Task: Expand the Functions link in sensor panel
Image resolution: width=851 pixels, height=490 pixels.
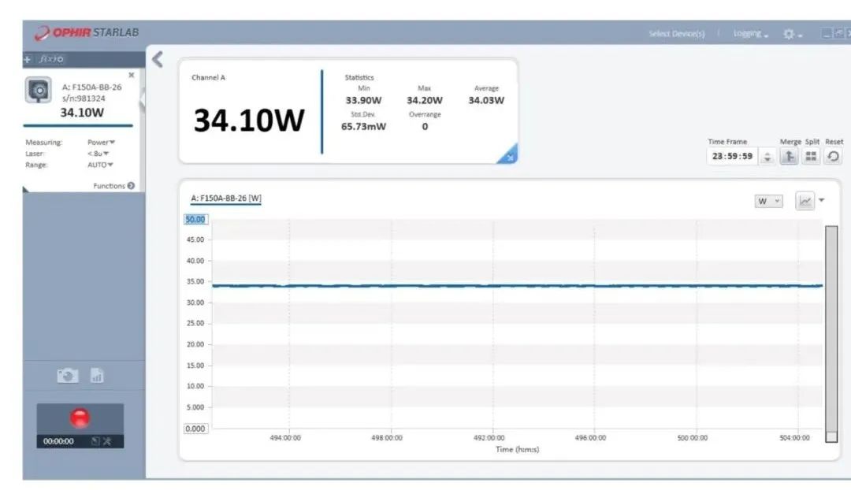Action: click(x=113, y=186)
